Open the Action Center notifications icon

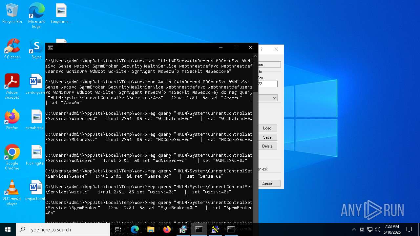[x=409, y=229]
